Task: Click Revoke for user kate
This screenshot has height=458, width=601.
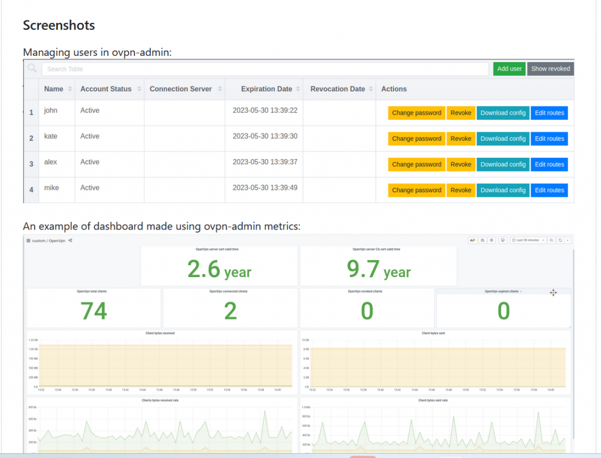Action: (x=461, y=139)
